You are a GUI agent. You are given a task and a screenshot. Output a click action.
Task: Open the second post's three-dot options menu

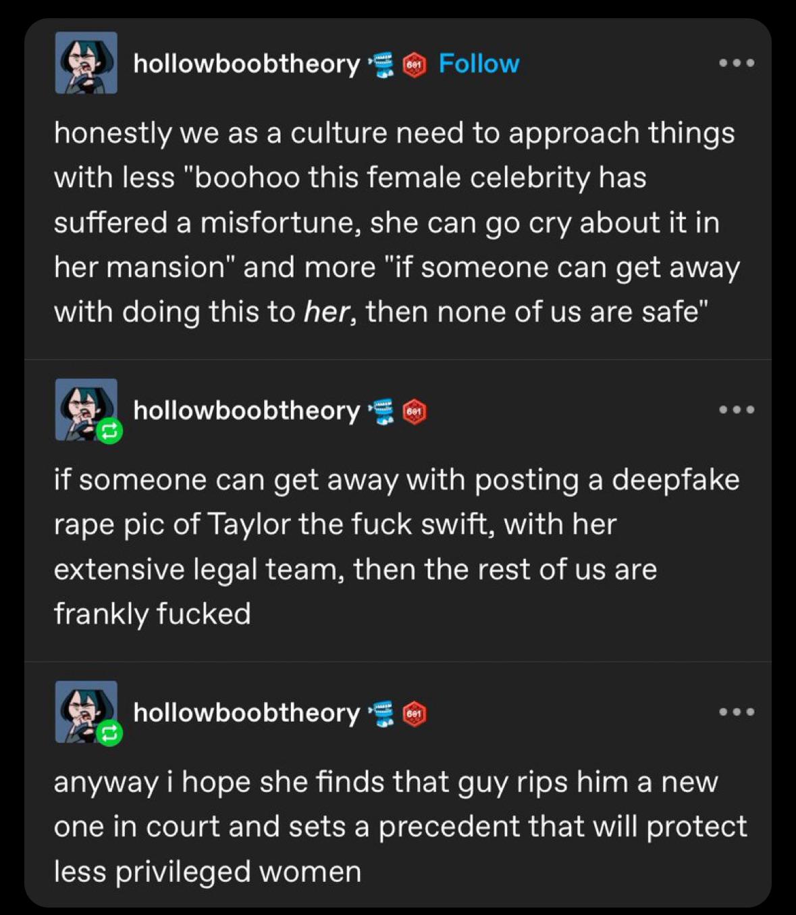(x=737, y=410)
